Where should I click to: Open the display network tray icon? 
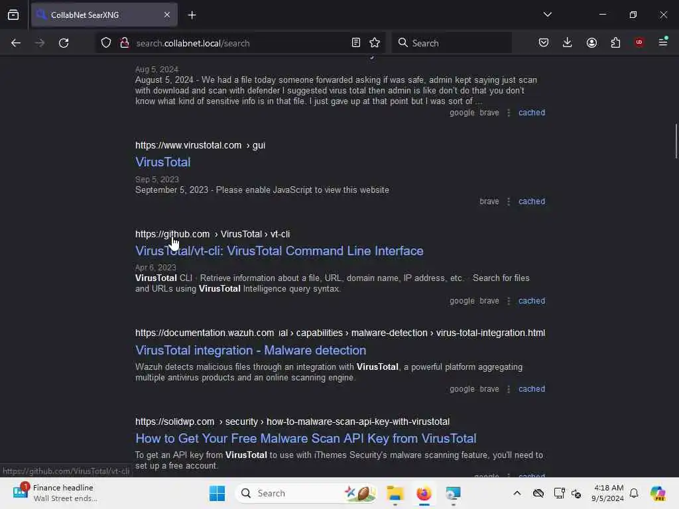tap(559, 493)
